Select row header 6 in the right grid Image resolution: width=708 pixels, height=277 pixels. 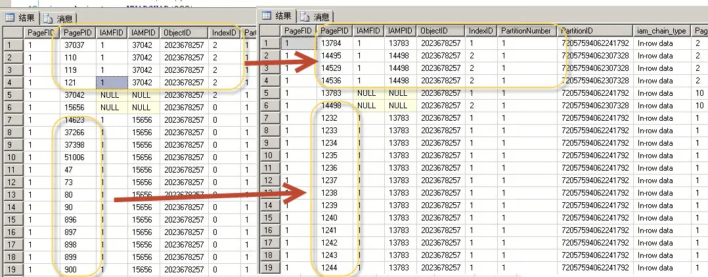270,105
